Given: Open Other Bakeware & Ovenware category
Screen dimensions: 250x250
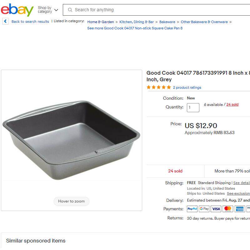Looking at the screenshot, I should [x=204, y=22].
